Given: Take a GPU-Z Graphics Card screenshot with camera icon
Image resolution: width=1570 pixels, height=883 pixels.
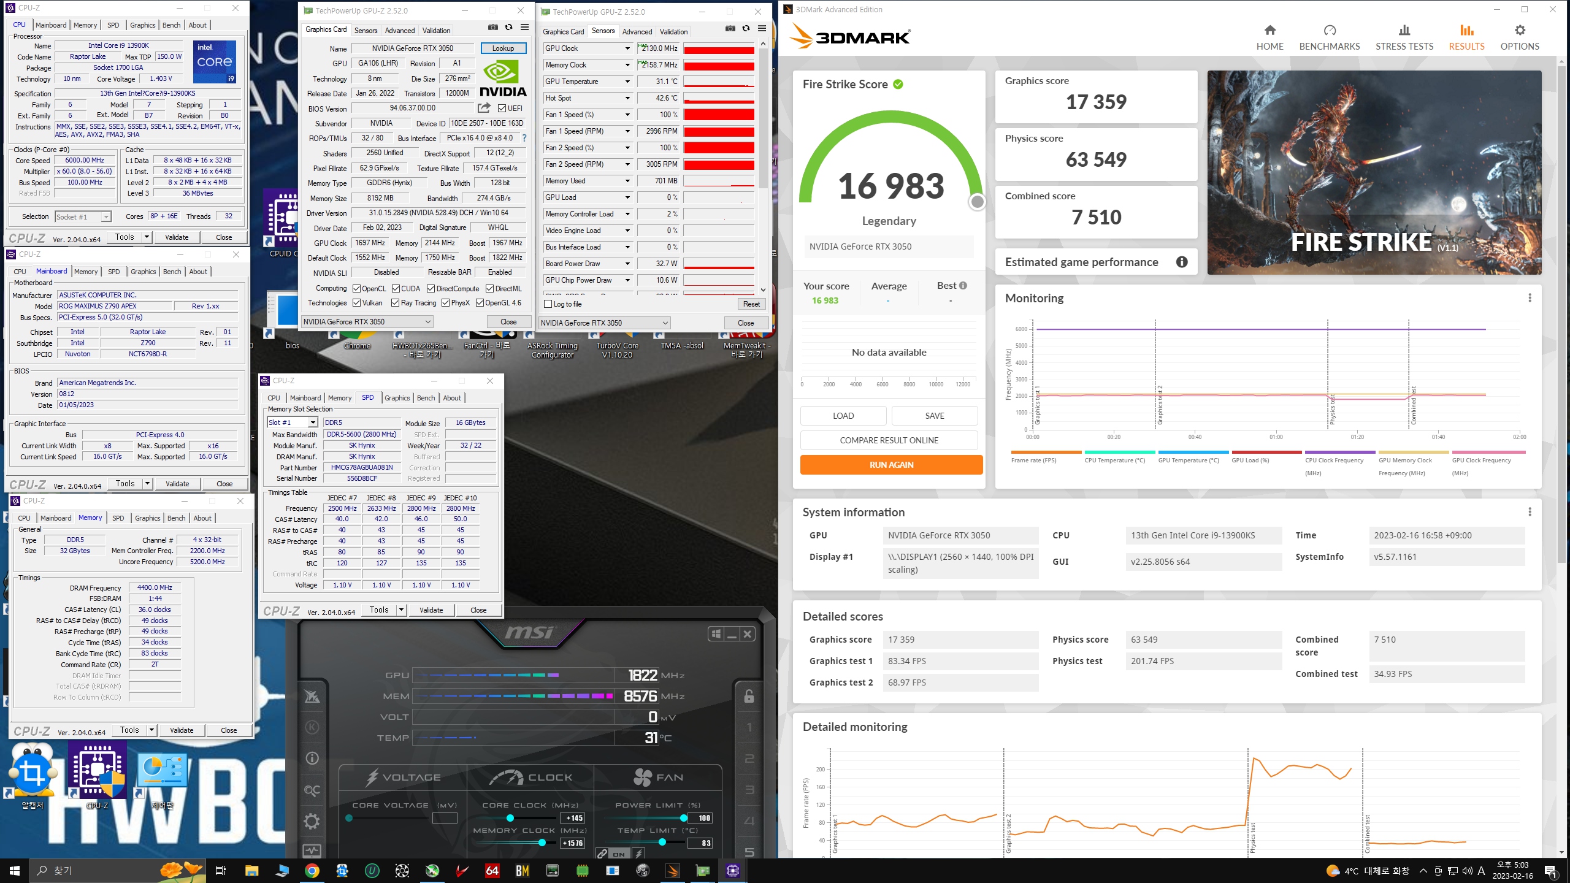Looking at the screenshot, I should [492, 28].
